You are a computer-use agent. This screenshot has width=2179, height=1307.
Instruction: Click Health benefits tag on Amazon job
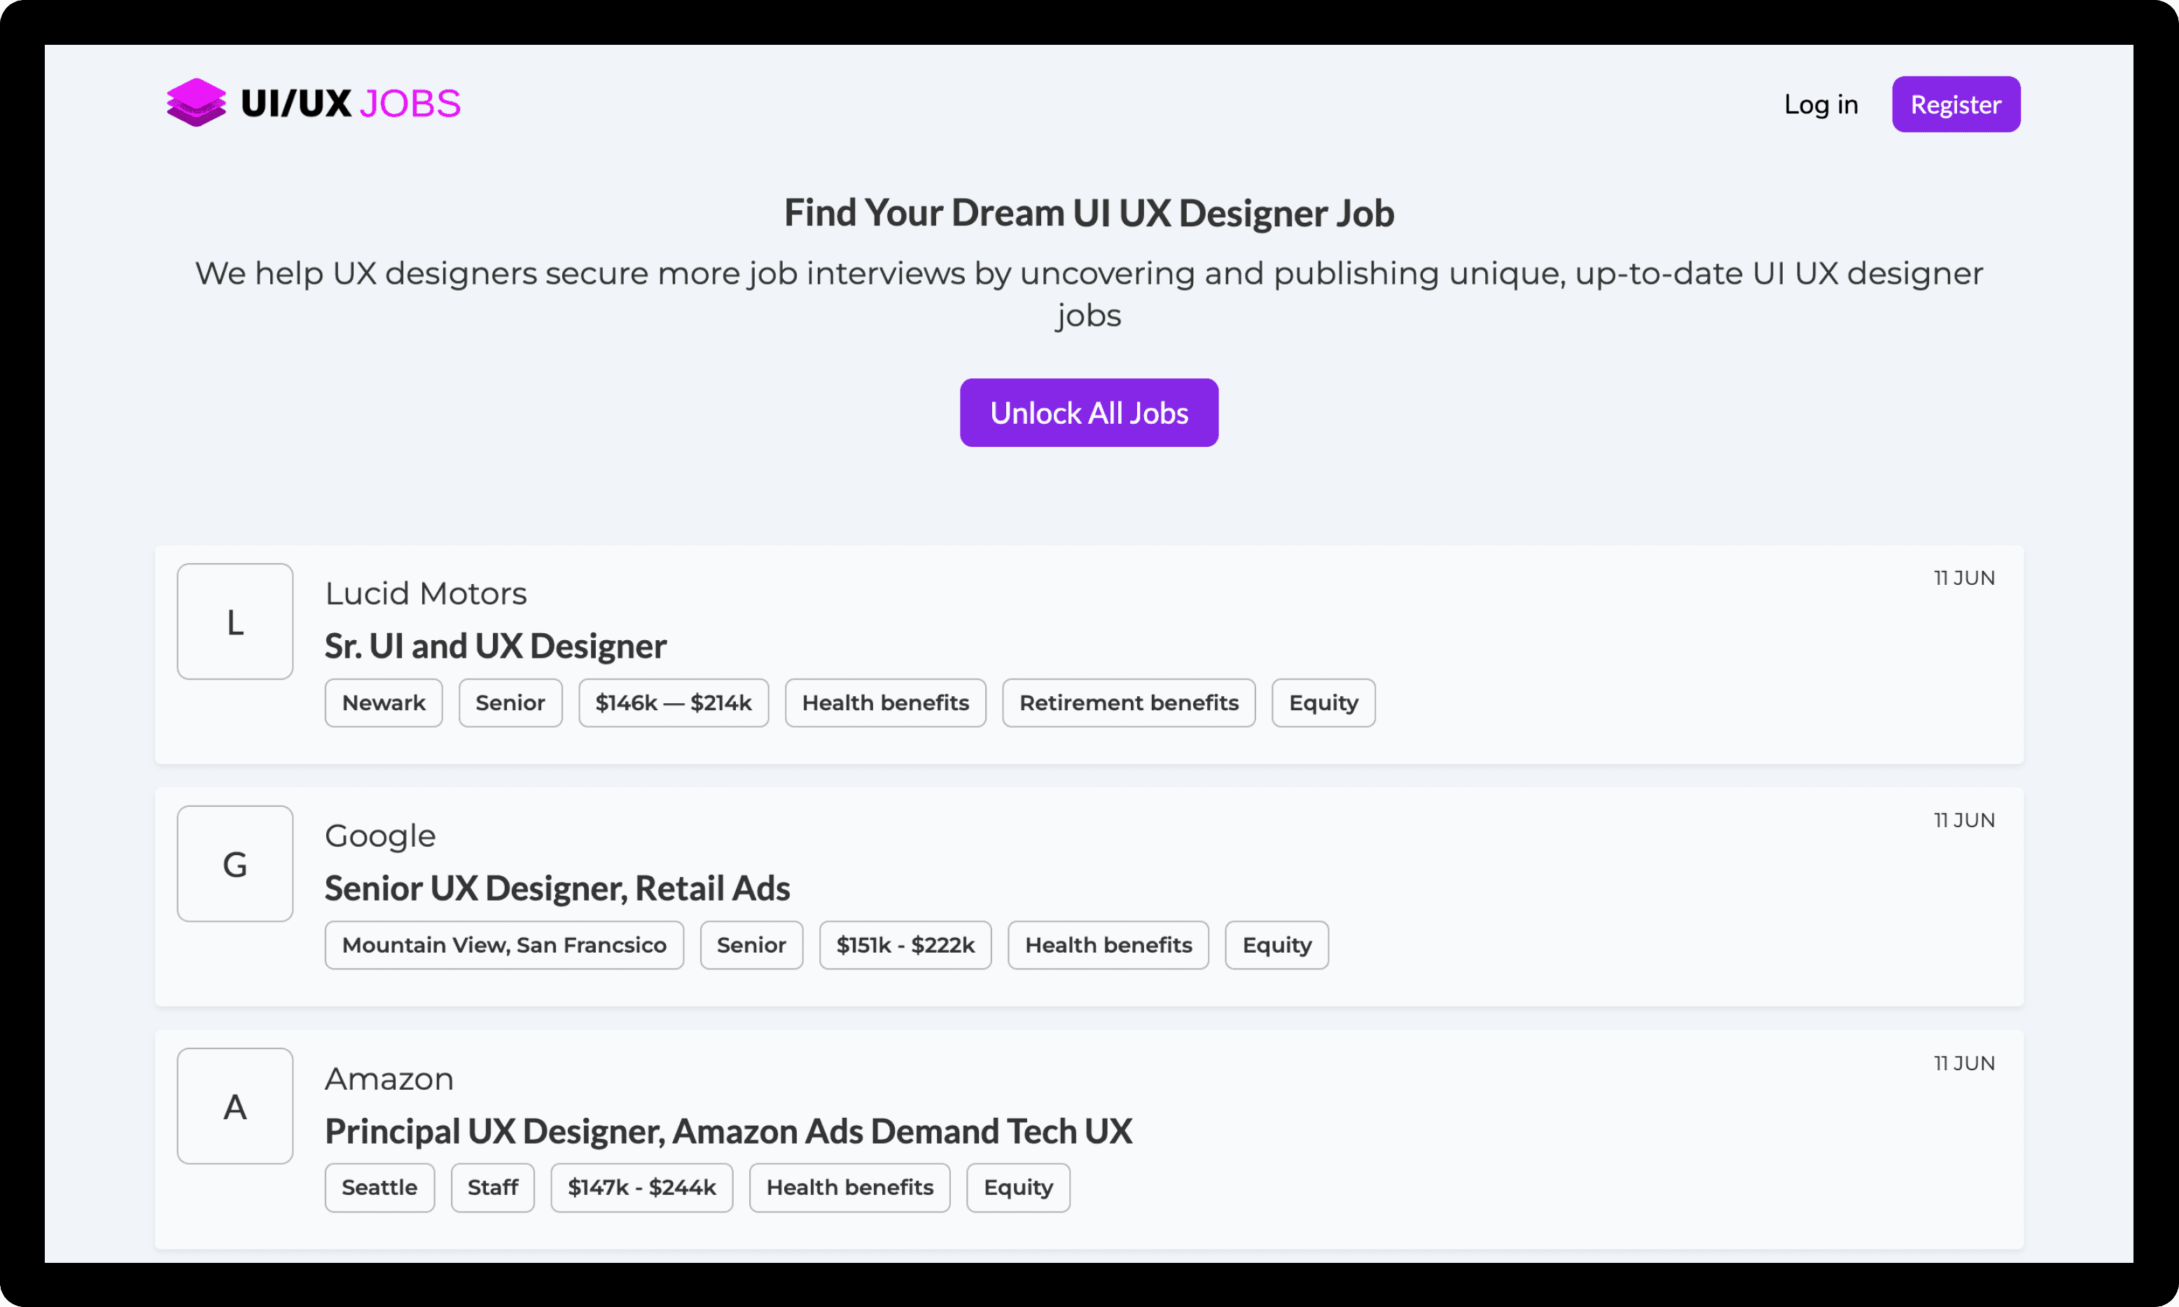pos(849,1187)
